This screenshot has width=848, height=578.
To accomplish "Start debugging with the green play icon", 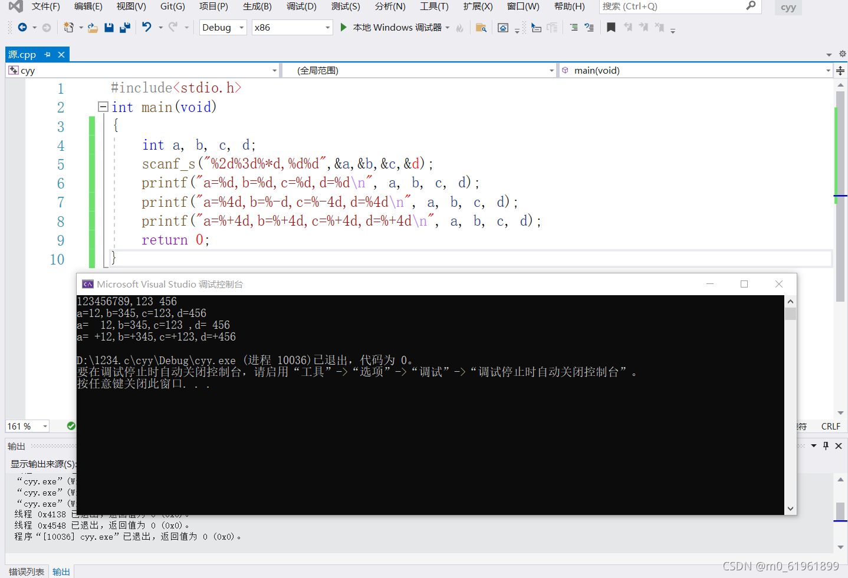I will 344,27.
